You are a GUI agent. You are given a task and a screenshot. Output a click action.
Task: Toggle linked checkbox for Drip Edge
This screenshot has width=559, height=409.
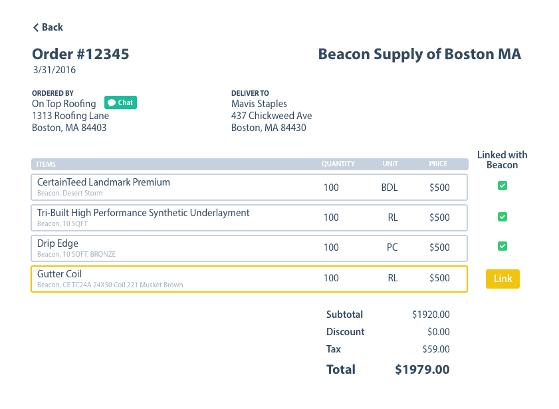click(x=503, y=246)
